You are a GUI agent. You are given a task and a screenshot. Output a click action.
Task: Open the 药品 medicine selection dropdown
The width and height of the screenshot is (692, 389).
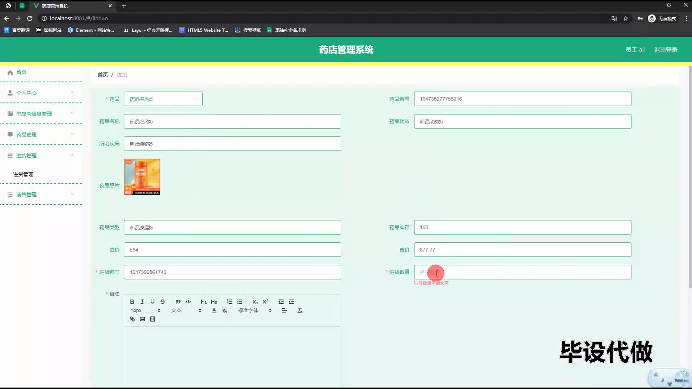pyautogui.click(x=163, y=99)
